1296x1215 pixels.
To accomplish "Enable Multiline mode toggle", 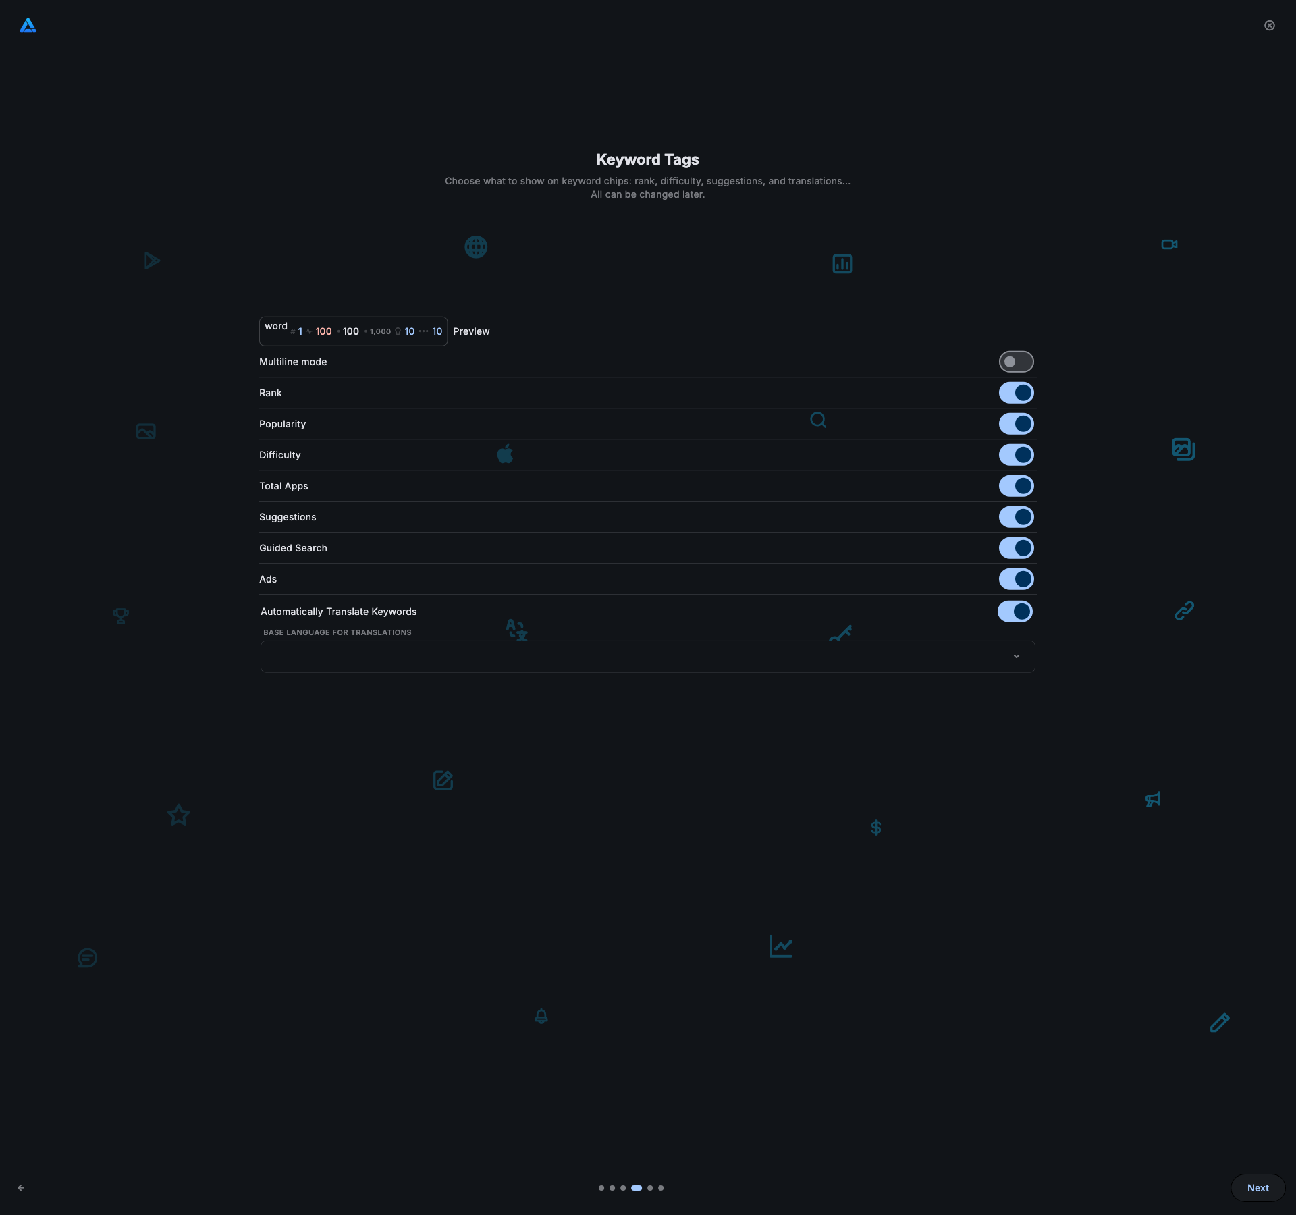I will [1016, 362].
